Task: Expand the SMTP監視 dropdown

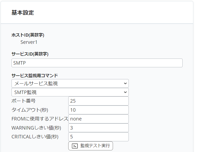Action: (70, 92)
